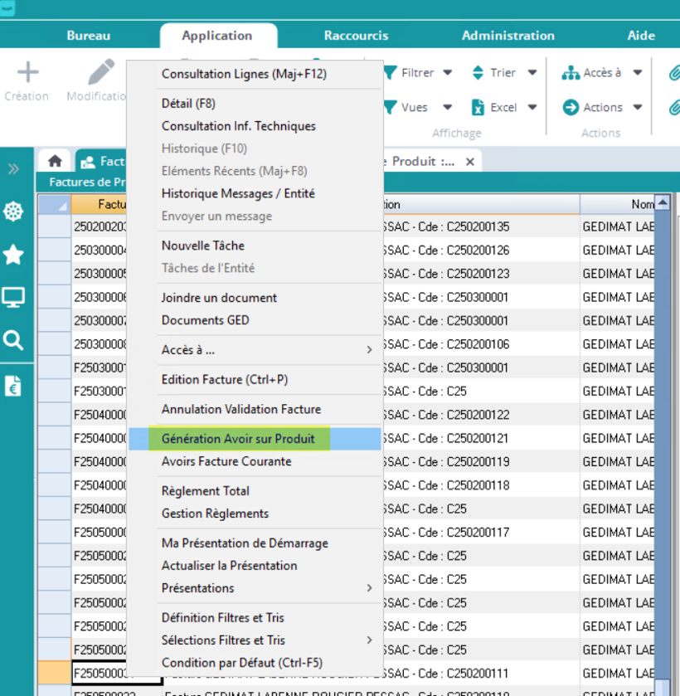This screenshot has height=696, width=680.
Task: Expand the sidebar with double chevron
Action: point(13,169)
